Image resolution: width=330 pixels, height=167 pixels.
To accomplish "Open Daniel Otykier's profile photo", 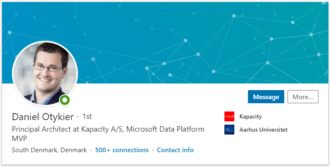I will [45, 73].
